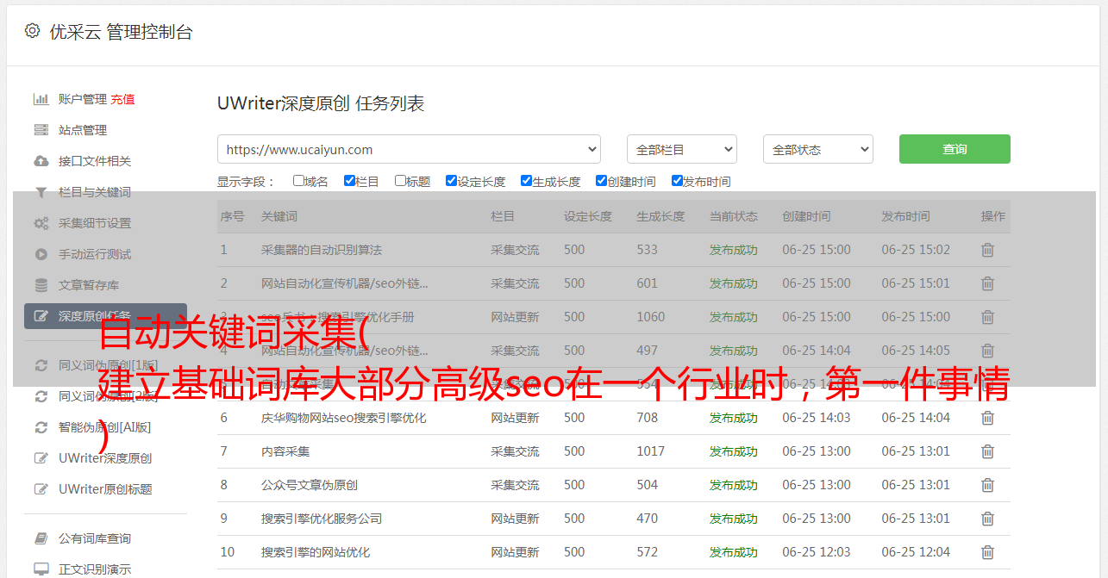
Task: Go to 站点管理 in the sidebar
Action: coord(83,130)
